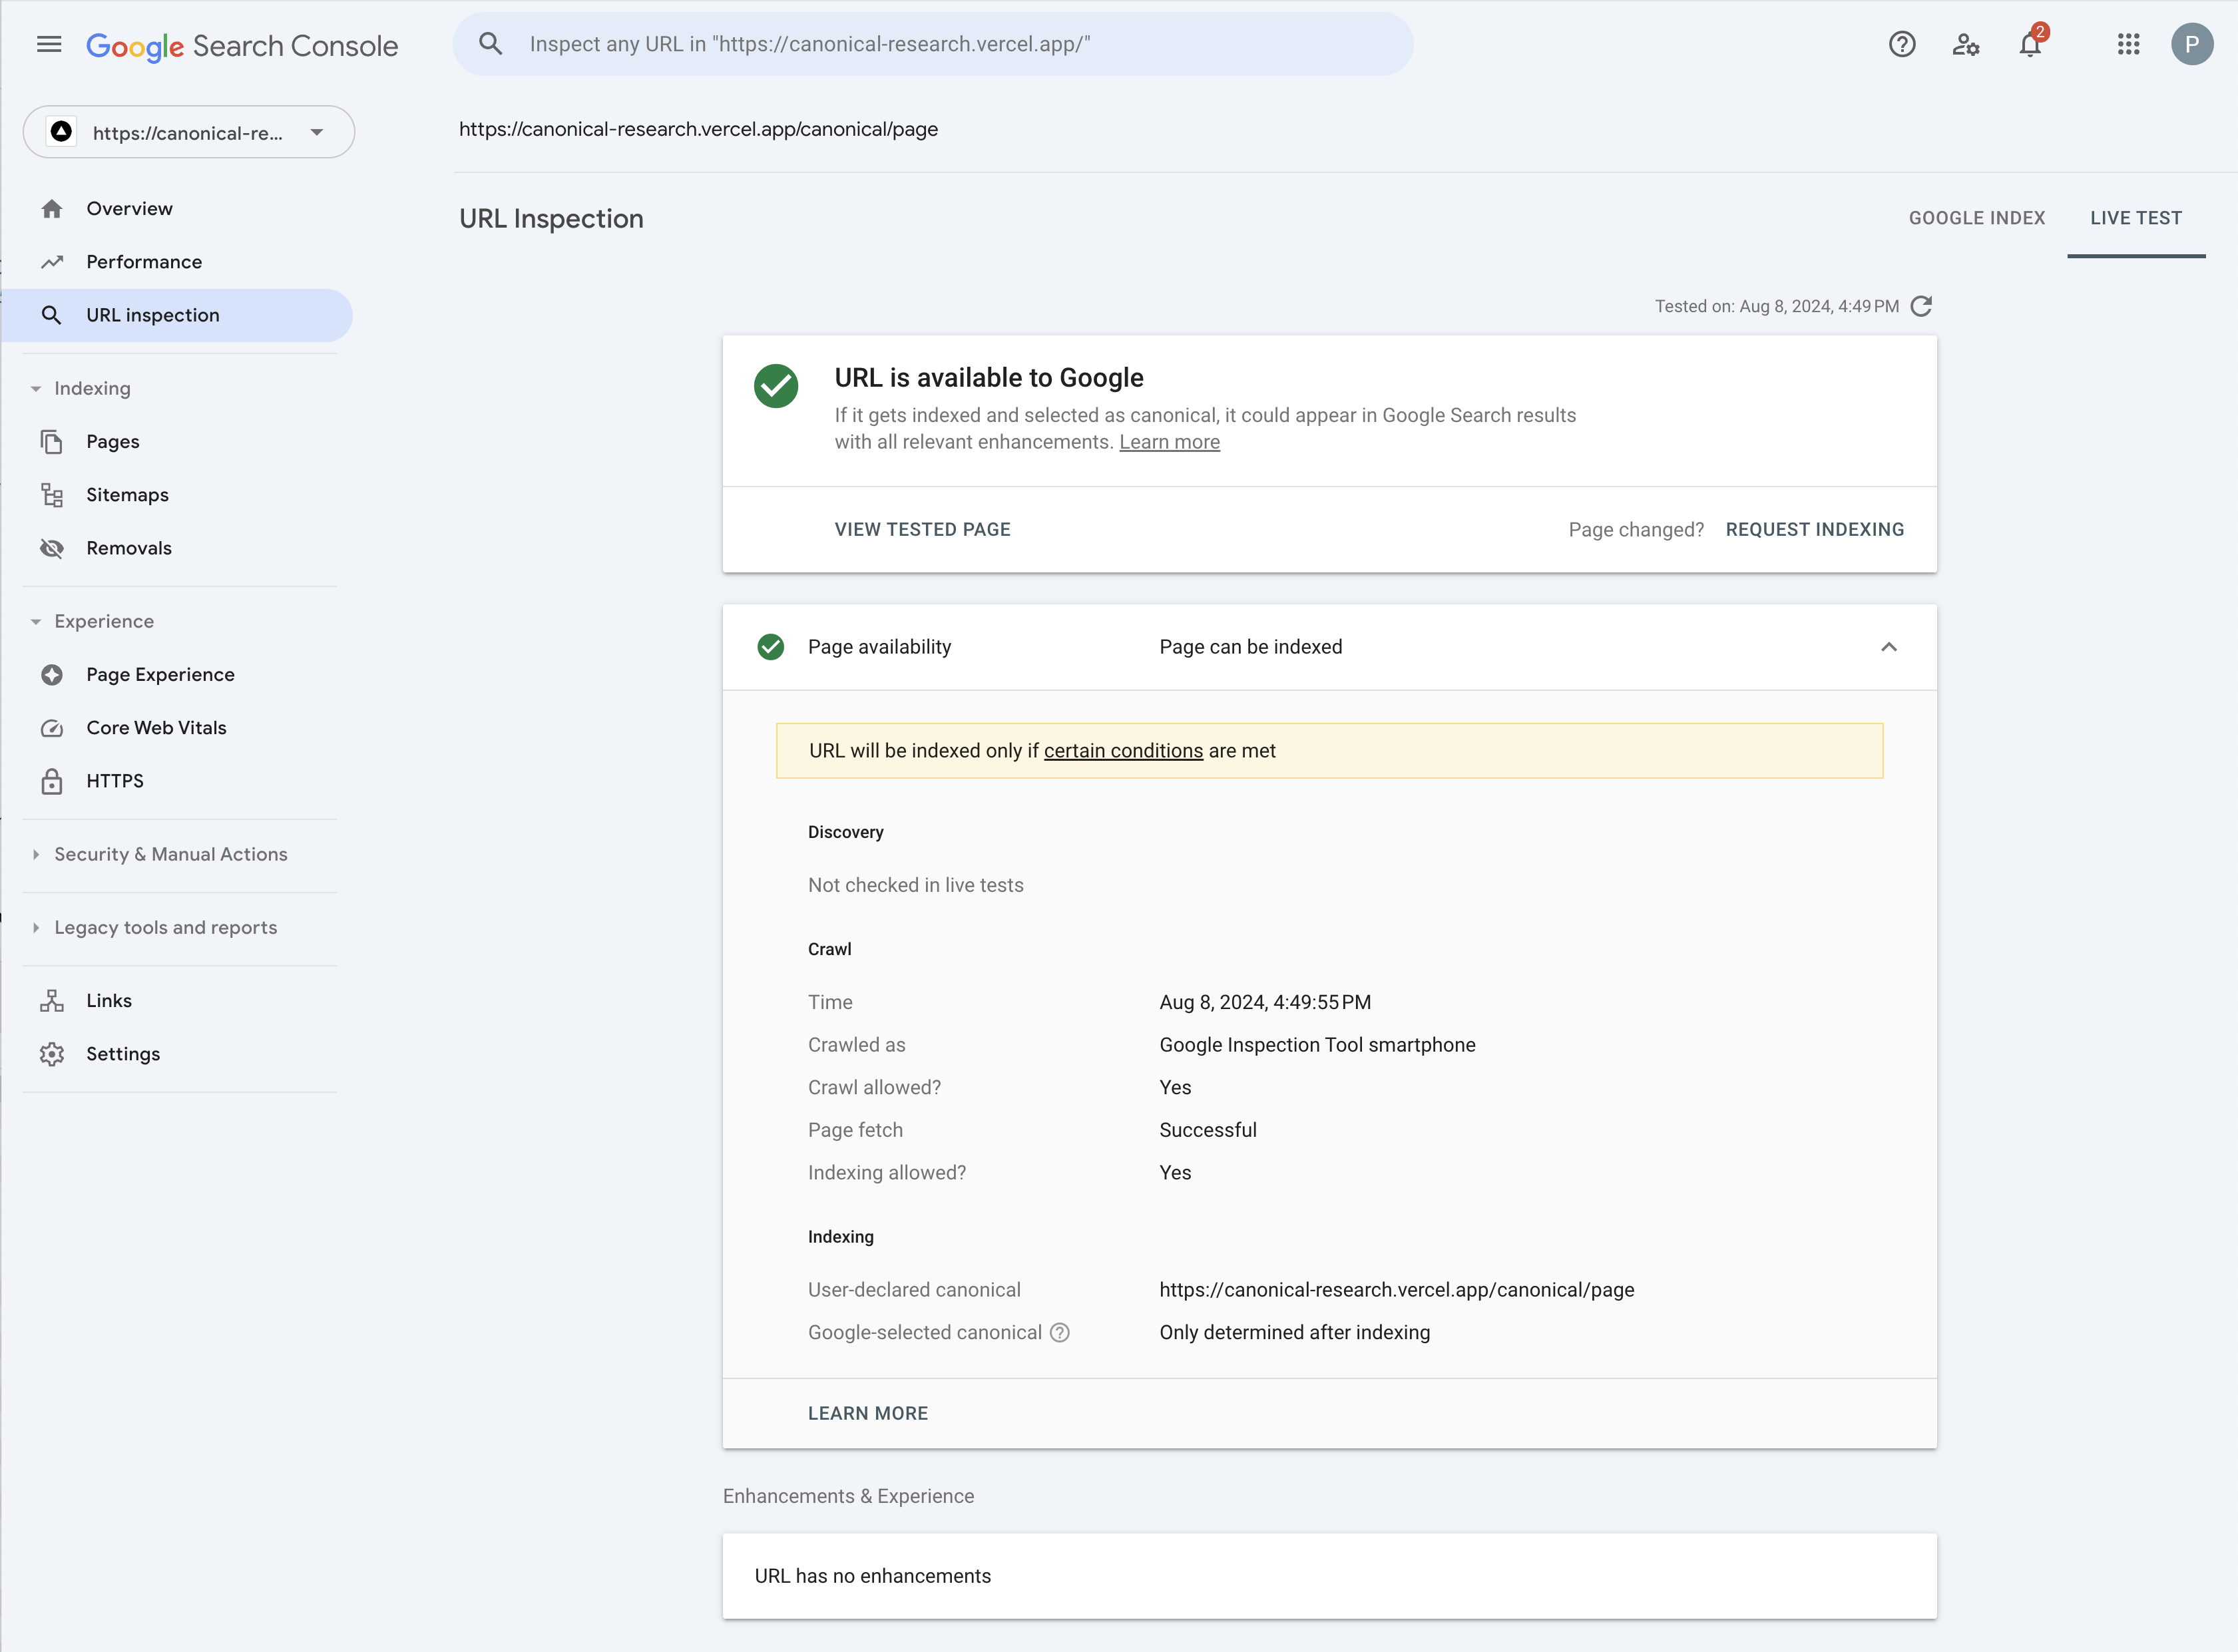Open the property selector dropdown
Screen dimensions: 2238x1652
[189, 132]
